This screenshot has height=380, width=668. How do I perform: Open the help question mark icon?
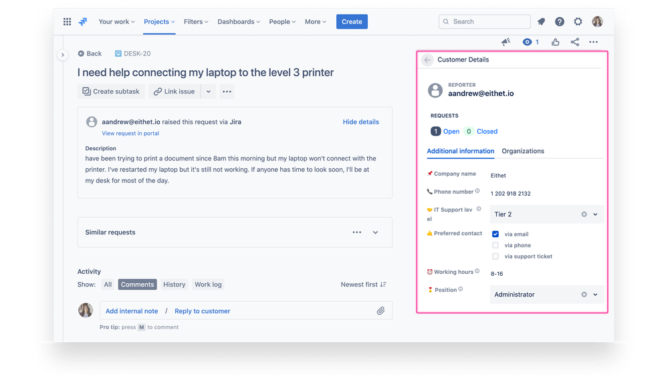(x=560, y=21)
